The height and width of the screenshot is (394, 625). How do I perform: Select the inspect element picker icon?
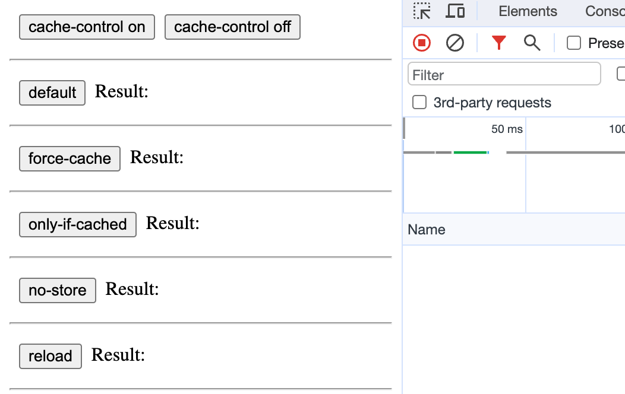tap(422, 11)
